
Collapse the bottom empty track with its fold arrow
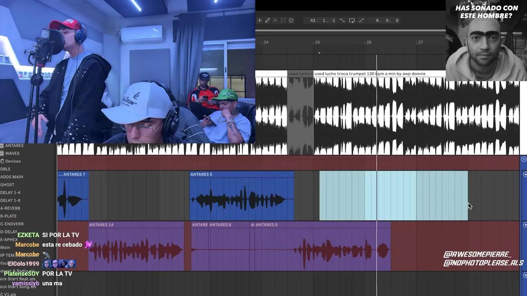(525, 275)
